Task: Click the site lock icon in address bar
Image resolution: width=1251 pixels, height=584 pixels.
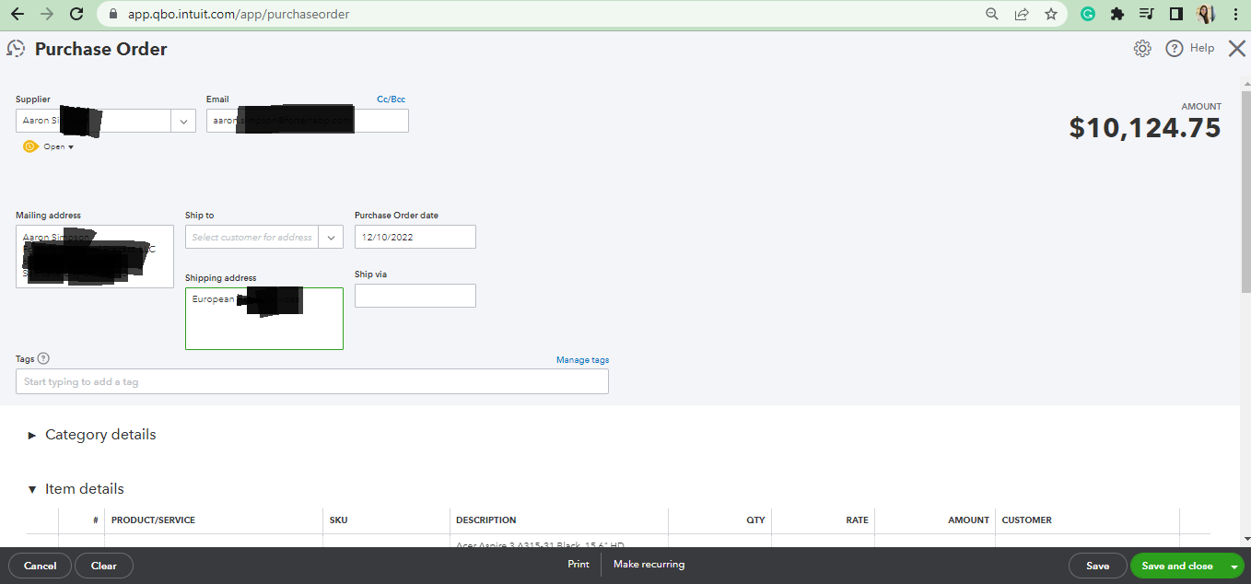Action: tap(114, 14)
